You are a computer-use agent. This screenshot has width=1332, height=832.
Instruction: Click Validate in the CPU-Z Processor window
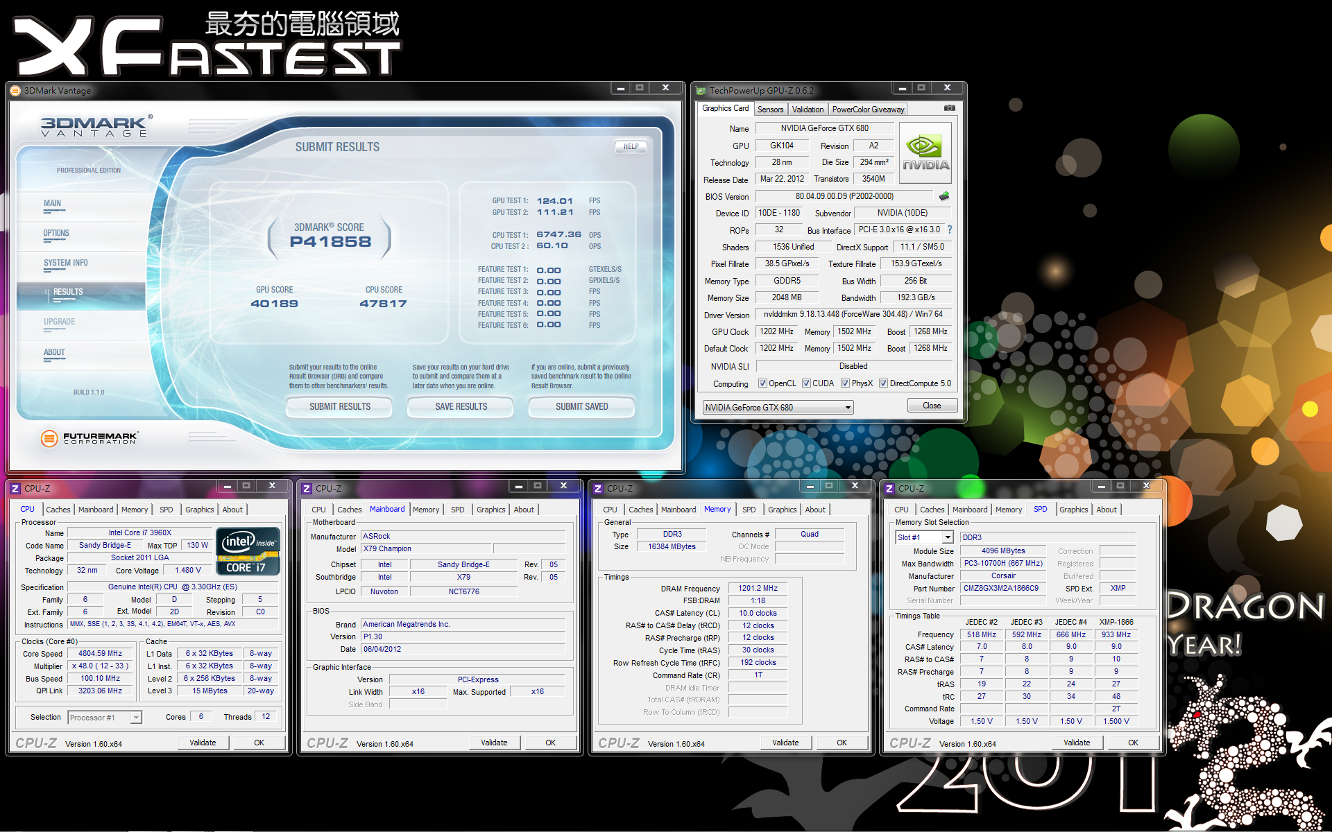coord(203,743)
